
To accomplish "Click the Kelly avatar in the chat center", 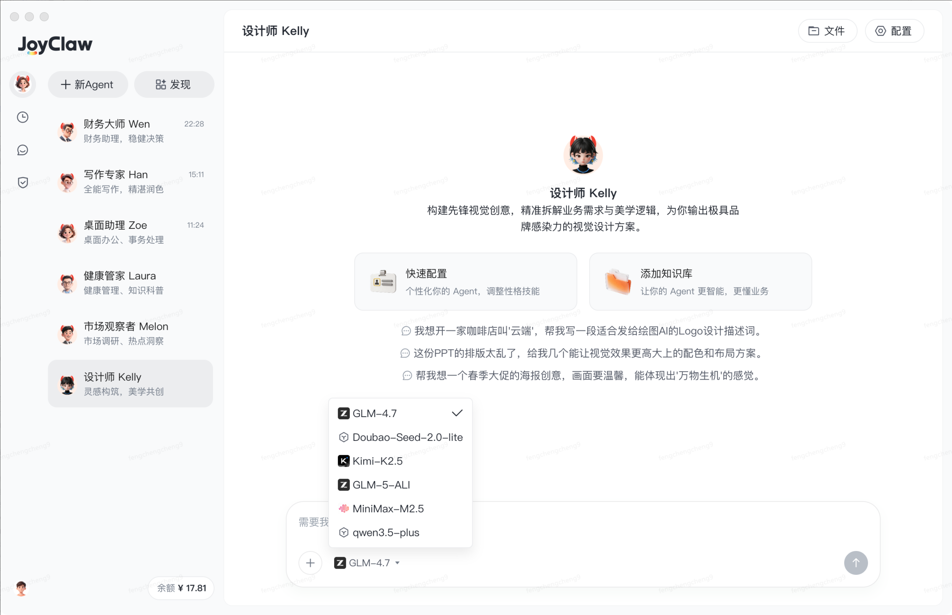I will pos(583,155).
